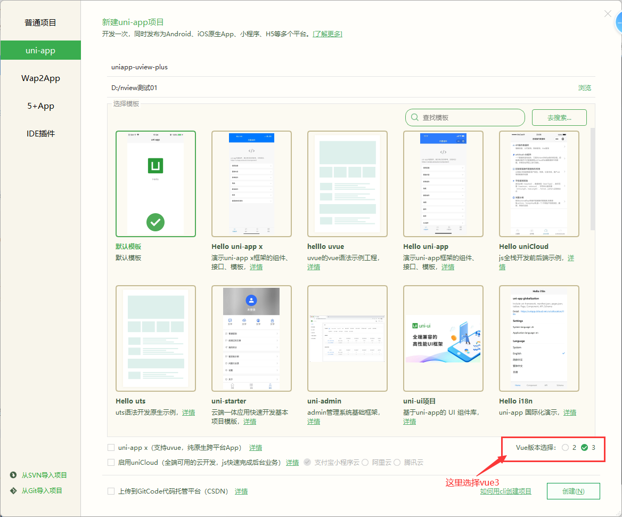Open 详情 link for Hello i18n
The width and height of the screenshot is (622, 517).
click(x=570, y=412)
